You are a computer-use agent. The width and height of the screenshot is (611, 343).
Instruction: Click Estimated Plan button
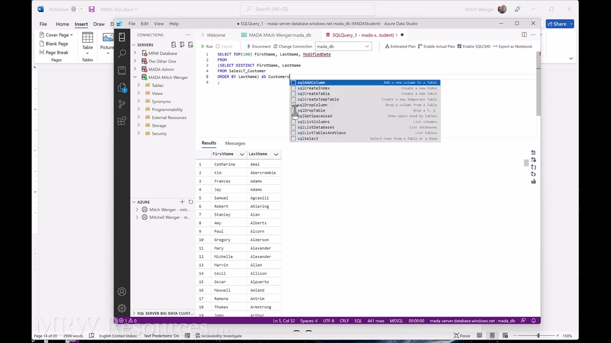tap(400, 46)
